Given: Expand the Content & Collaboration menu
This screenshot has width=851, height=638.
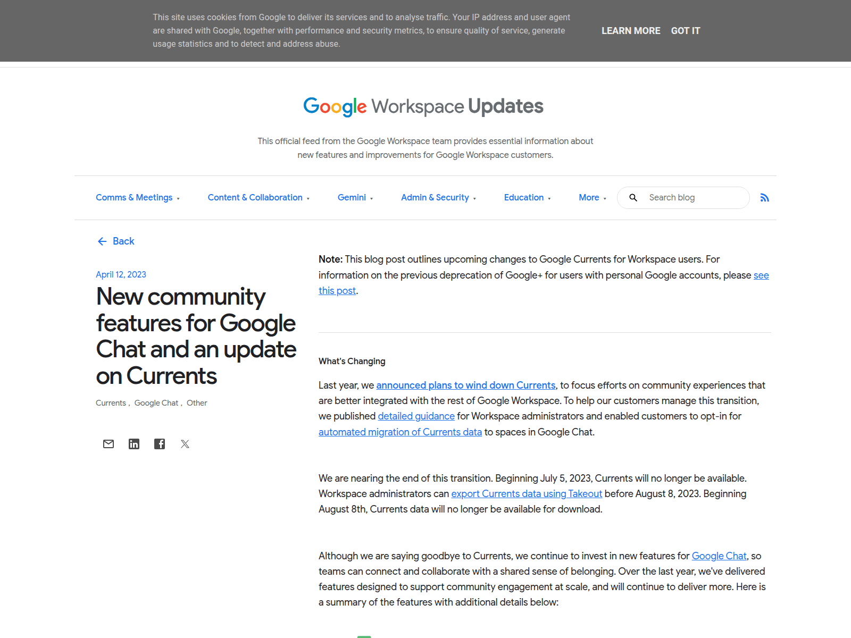Looking at the screenshot, I should pyautogui.click(x=258, y=198).
